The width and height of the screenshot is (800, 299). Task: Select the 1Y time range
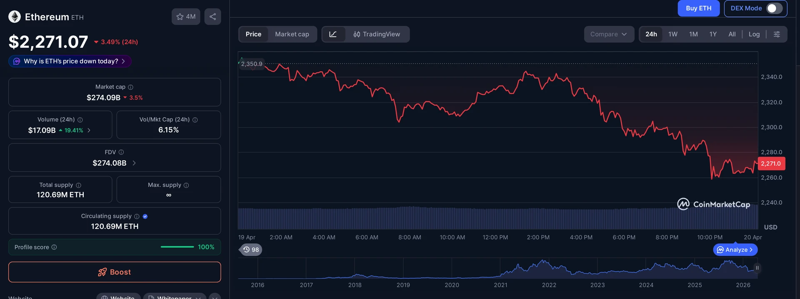click(713, 34)
